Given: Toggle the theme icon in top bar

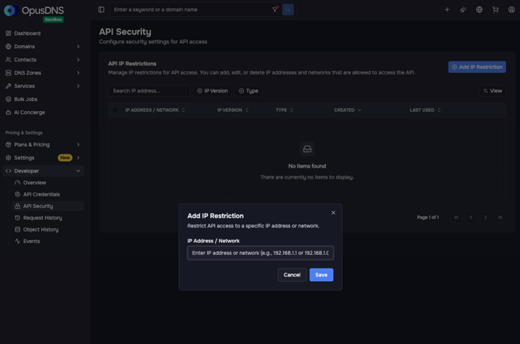Looking at the screenshot, I should (x=463, y=9).
